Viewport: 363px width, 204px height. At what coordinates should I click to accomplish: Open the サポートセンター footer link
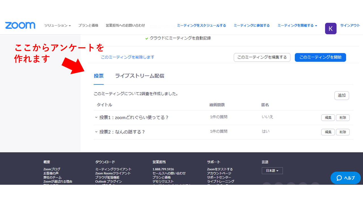tap(219, 177)
